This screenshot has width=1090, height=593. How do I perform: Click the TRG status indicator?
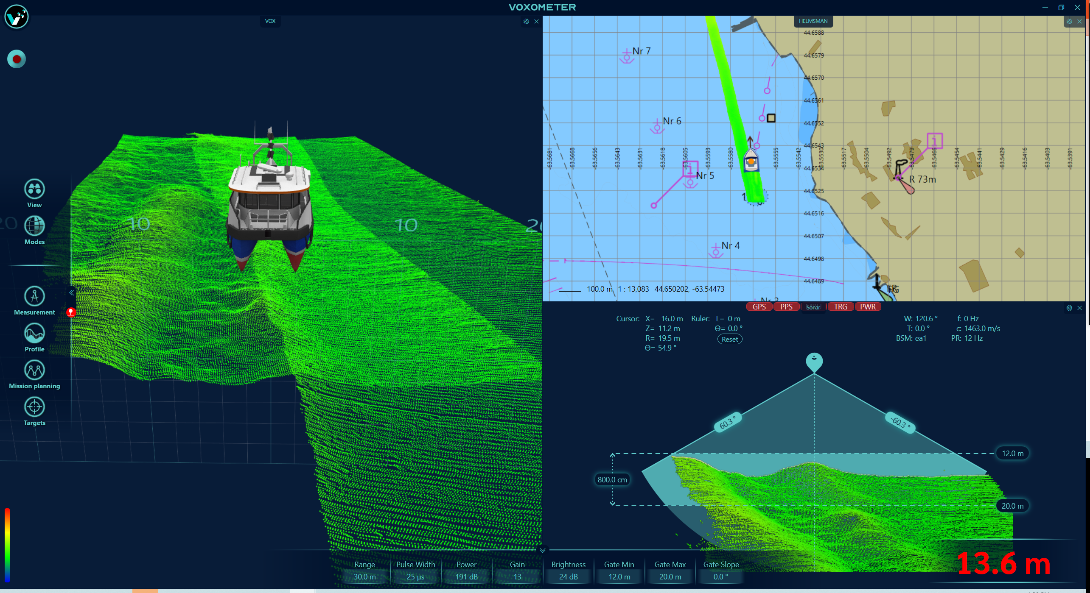(841, 307)
